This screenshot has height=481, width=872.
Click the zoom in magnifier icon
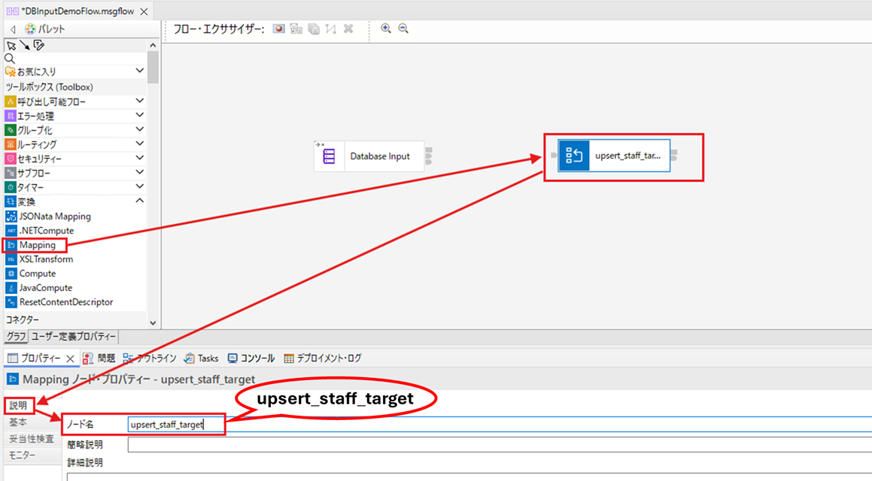[x=385, y=29]
